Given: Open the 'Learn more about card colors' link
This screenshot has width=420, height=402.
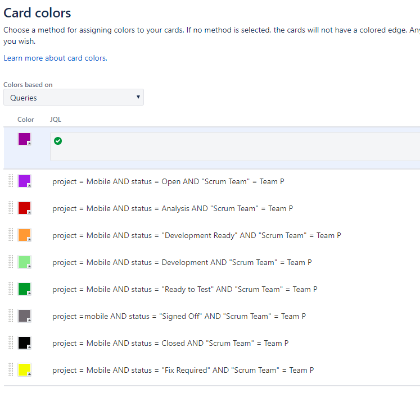Looking at the screenshot, I should (x=56, y=58).
